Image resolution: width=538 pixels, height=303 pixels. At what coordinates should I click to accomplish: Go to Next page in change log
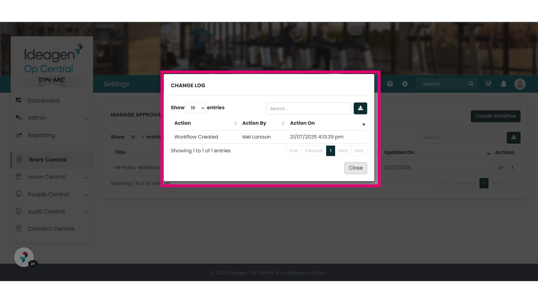(343, 151)
